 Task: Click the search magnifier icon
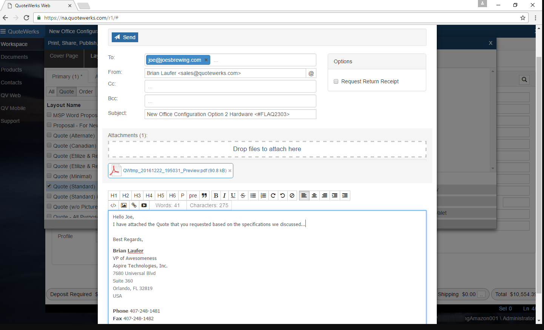pos(524,79)
